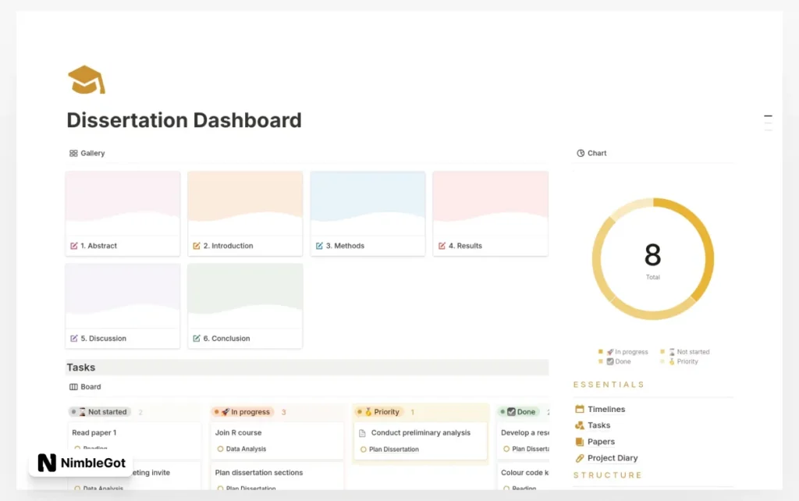Image resolution: width=799 pixels, height=501 pixels.
Task: Click the Priority legend entry in chart
Action: coord(679,361)
